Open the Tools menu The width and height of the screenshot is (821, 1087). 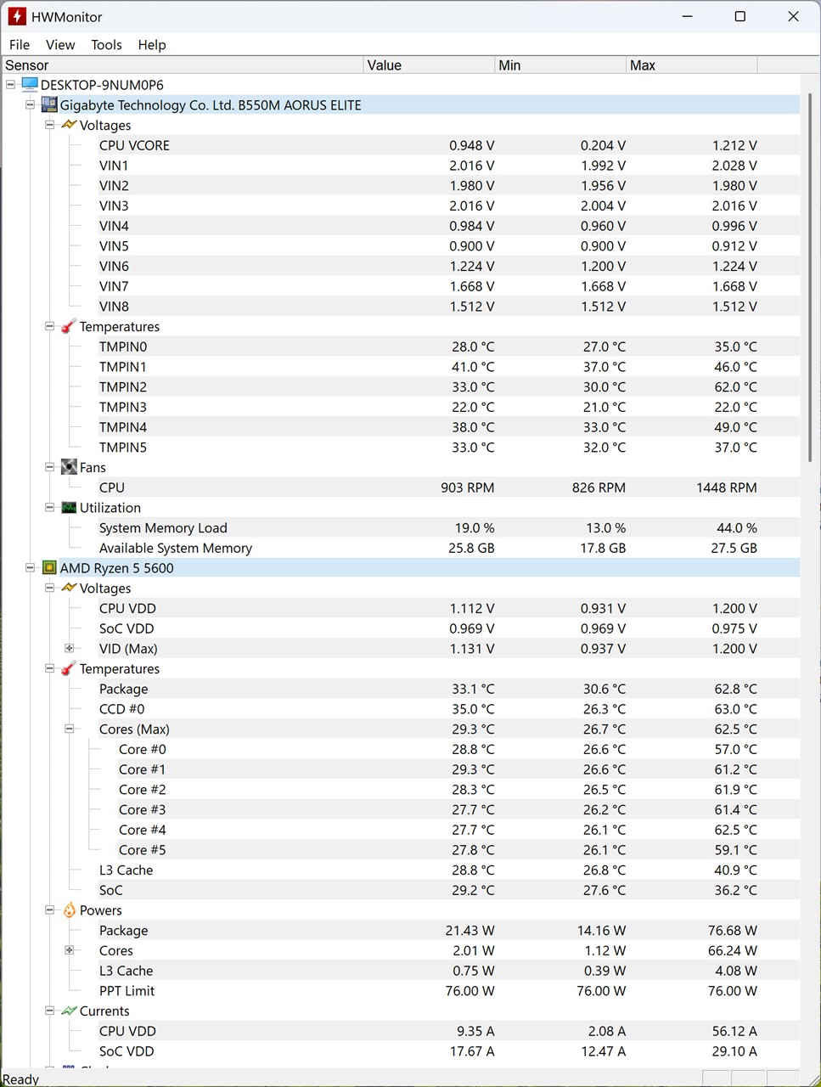(x=106, y=45)
